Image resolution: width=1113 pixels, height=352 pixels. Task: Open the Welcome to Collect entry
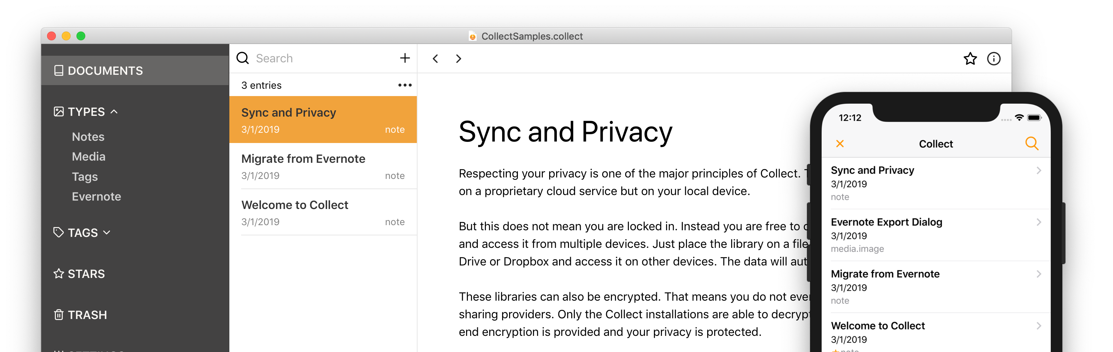322,212
